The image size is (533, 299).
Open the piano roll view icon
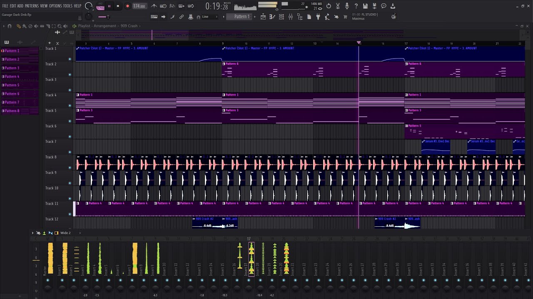point(272,17)
